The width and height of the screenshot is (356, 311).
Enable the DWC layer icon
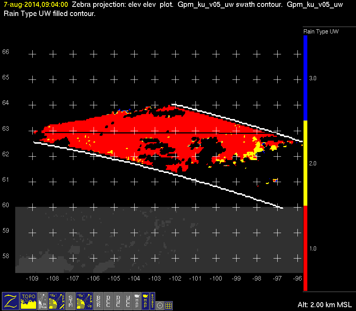(x=118, y=301)
